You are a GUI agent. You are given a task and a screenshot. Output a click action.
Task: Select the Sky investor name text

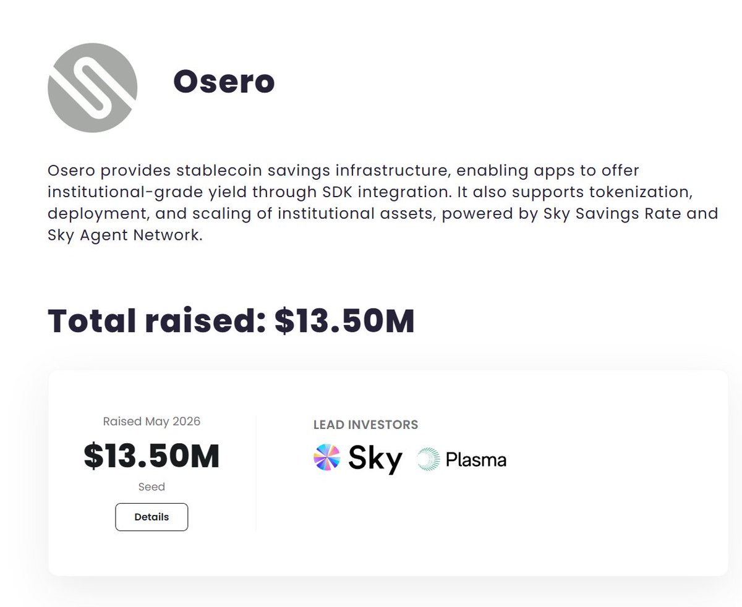[x=375, y=459]
